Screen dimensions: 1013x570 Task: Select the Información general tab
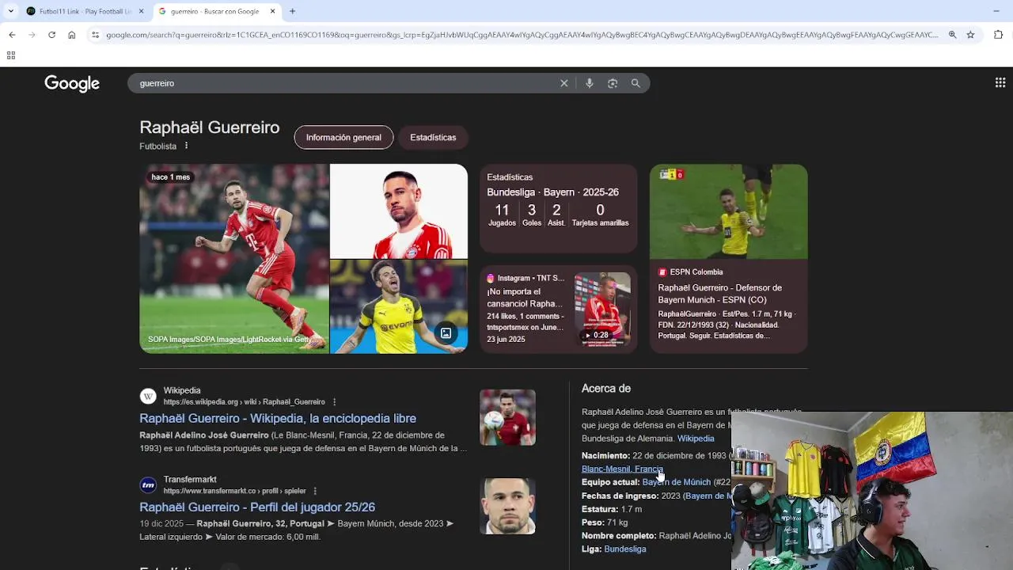343,137
